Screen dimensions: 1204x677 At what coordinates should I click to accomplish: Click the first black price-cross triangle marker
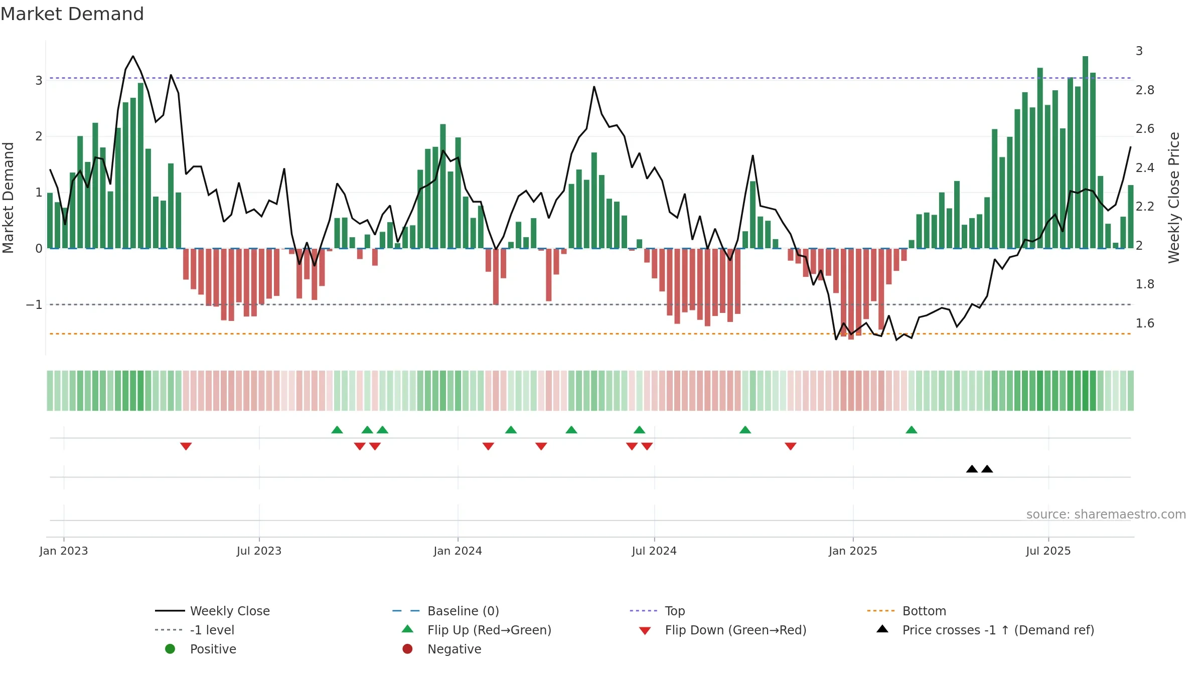click(x=972, y=469)
